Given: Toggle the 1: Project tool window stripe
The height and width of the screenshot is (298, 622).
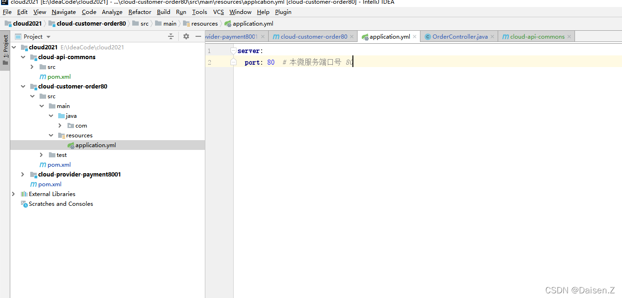Looking at the screenshot, I should click(x=5, y=50).
